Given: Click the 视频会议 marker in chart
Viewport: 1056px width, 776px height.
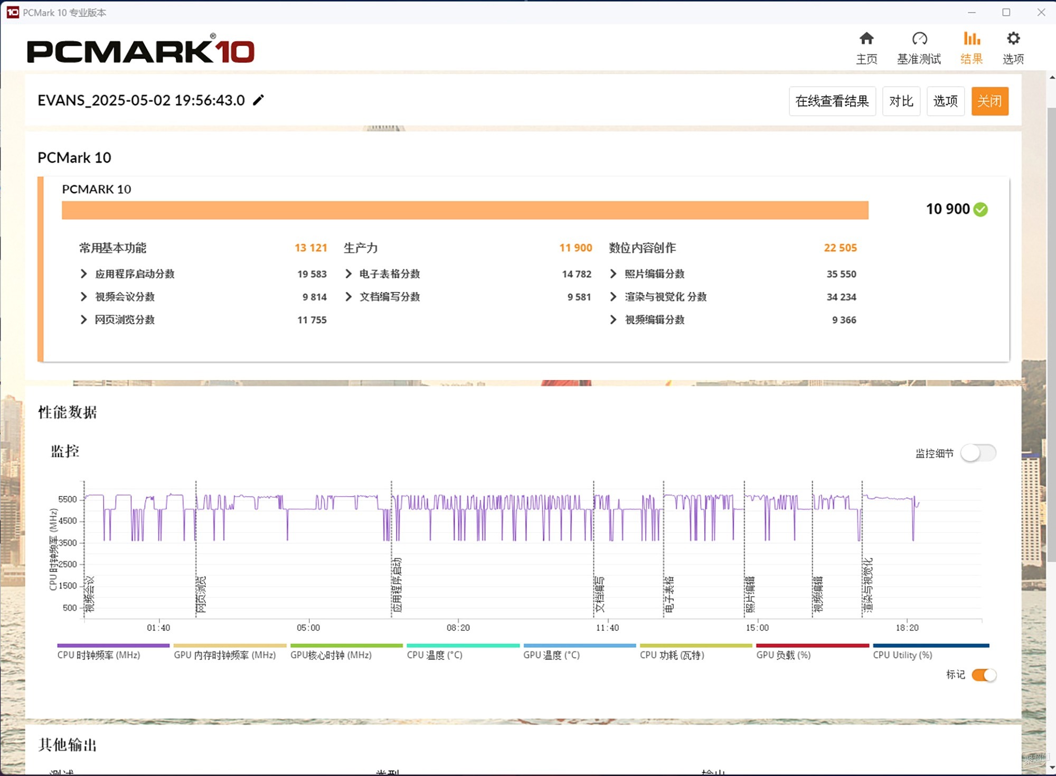Looking at the screenshot, I should pos(90,594).
